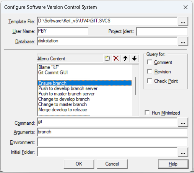Move menu item up with arrow icon

[x=125, y=58]
